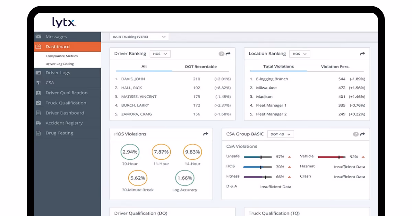Screen dimensions: 412x216
Task: Open CSA menu item in sidebar
Action: click(x=67, y=83)
